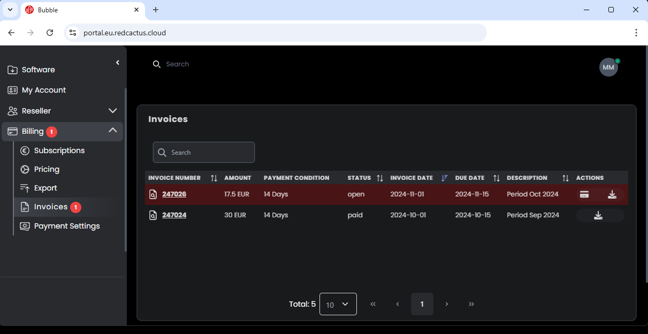
Task: Download invoice 247026
Action: click(x=612, y=195)
